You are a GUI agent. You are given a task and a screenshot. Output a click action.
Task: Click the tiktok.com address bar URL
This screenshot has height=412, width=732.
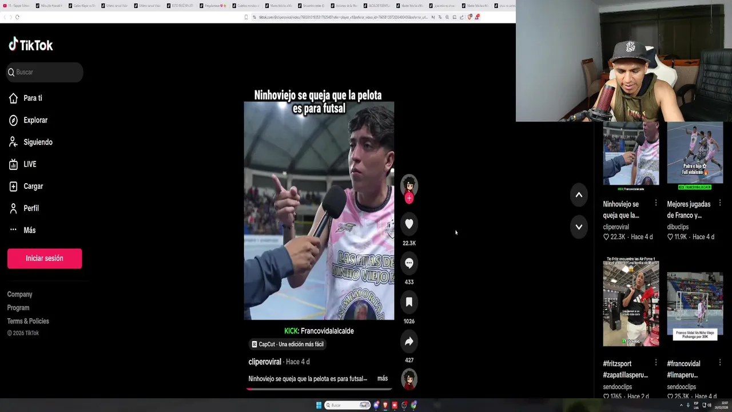point(343,17)
